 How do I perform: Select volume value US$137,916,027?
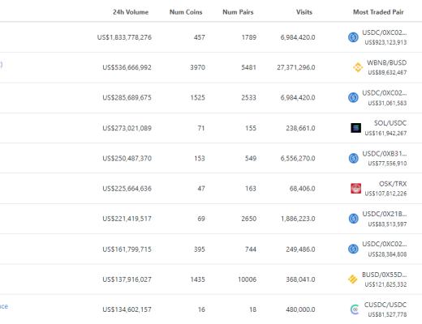click(x=127, y=279)
